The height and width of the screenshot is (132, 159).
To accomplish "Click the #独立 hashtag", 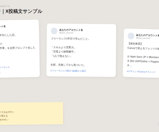I will pos(68,71).
